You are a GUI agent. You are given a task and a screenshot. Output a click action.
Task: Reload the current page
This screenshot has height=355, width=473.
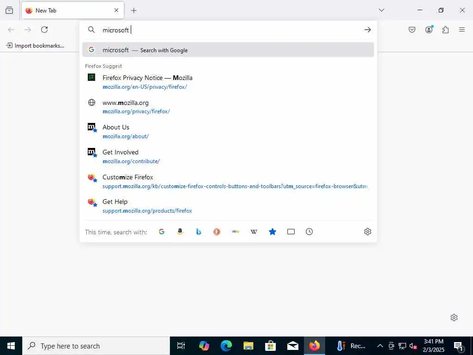44,30
